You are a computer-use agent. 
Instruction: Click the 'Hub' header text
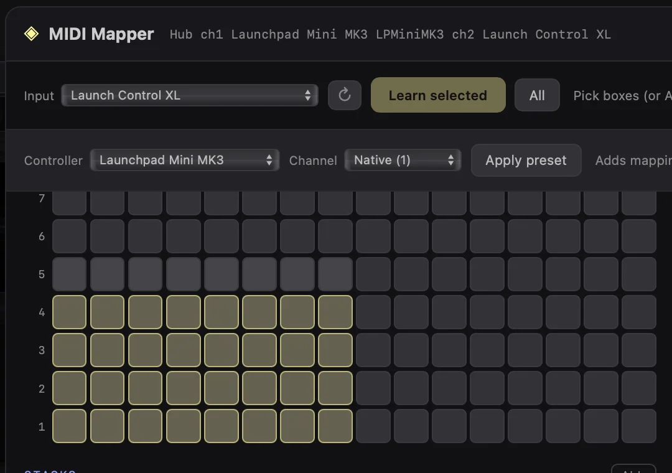(181, 34)
